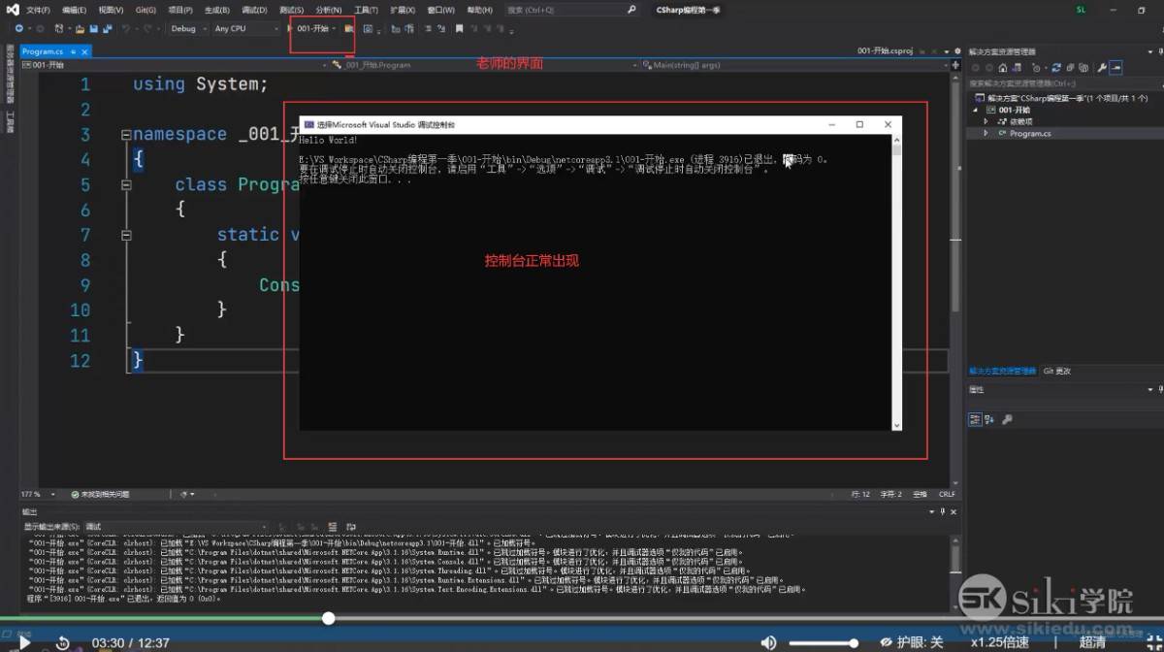
Task: Select Program.cs in Solution Explorer
Action: [x=1029, y=133]
